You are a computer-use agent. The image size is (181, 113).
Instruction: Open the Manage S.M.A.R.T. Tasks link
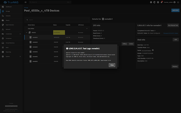click(x=171, y=33)
